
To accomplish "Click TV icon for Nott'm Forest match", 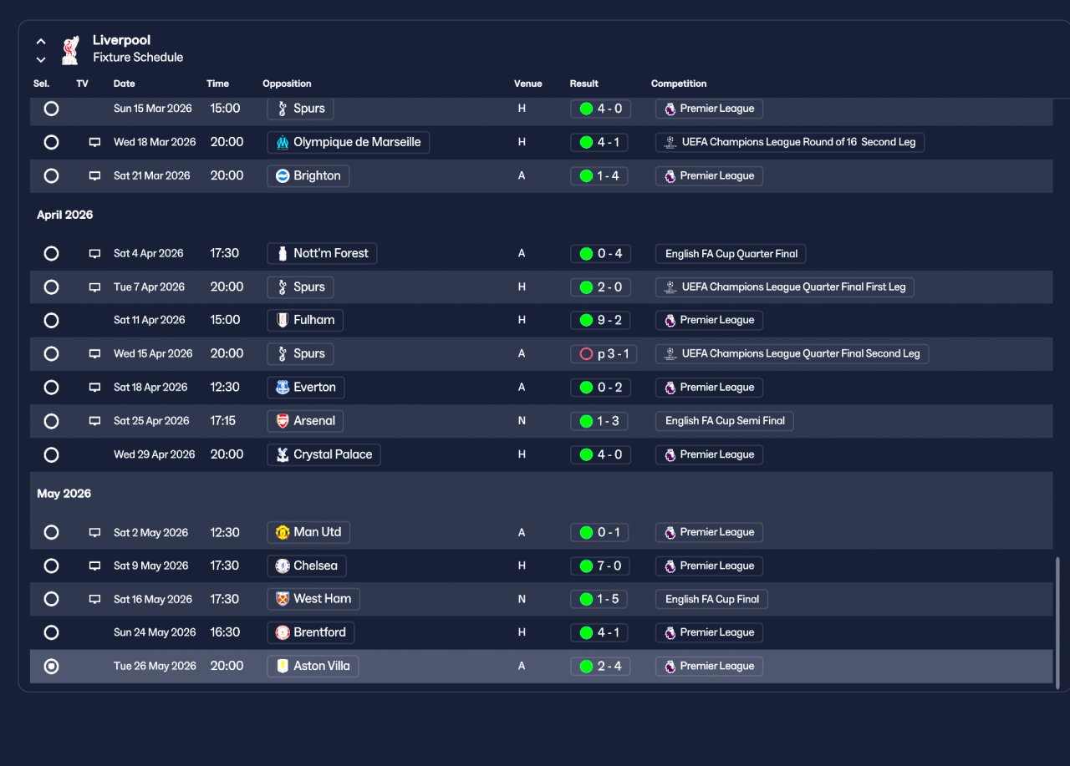I will 94,253.
